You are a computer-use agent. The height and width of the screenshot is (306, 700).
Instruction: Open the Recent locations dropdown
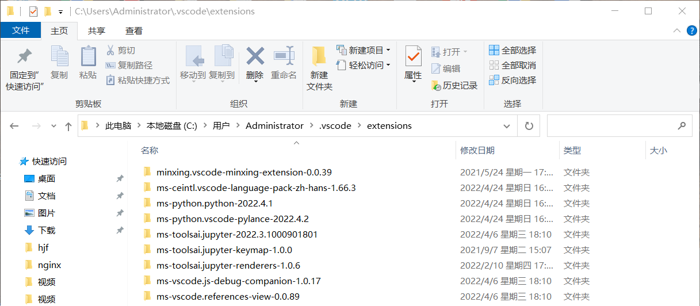click(x=53, y=126)
